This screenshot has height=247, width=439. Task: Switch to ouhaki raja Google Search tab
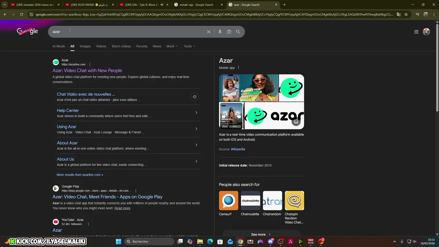(x=198, y=5)
